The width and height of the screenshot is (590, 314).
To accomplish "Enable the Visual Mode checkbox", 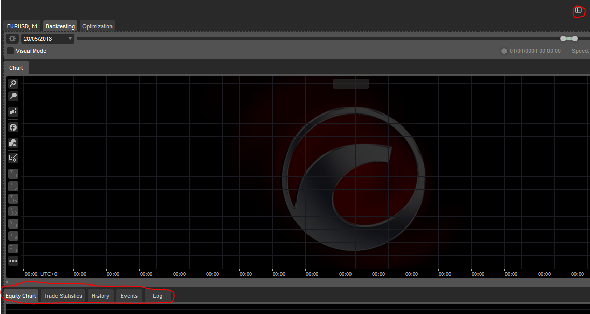I will (10, 51).
